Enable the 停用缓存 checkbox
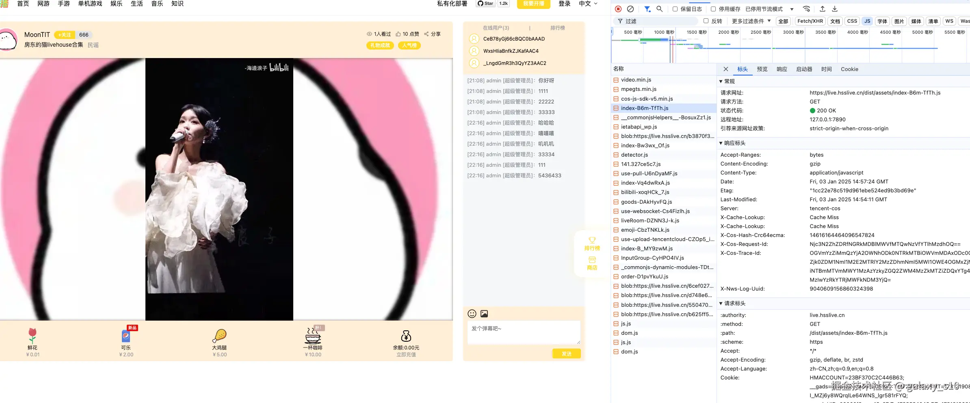 (714, 9)
